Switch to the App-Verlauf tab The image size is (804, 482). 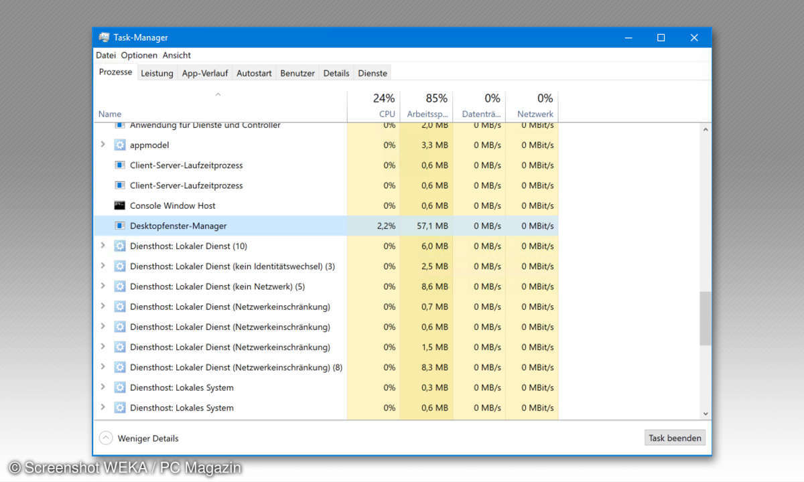tap(205, 73)
